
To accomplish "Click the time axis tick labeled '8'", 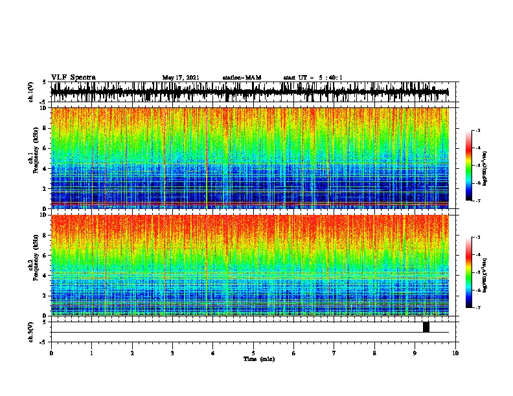I will click(x=374, y=353).
